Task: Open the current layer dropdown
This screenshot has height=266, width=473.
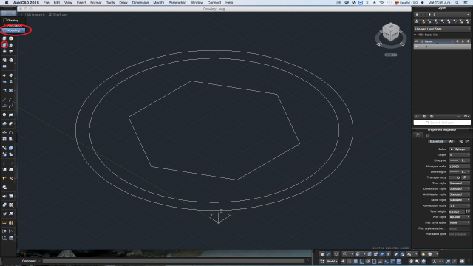Action: (442, 14)
